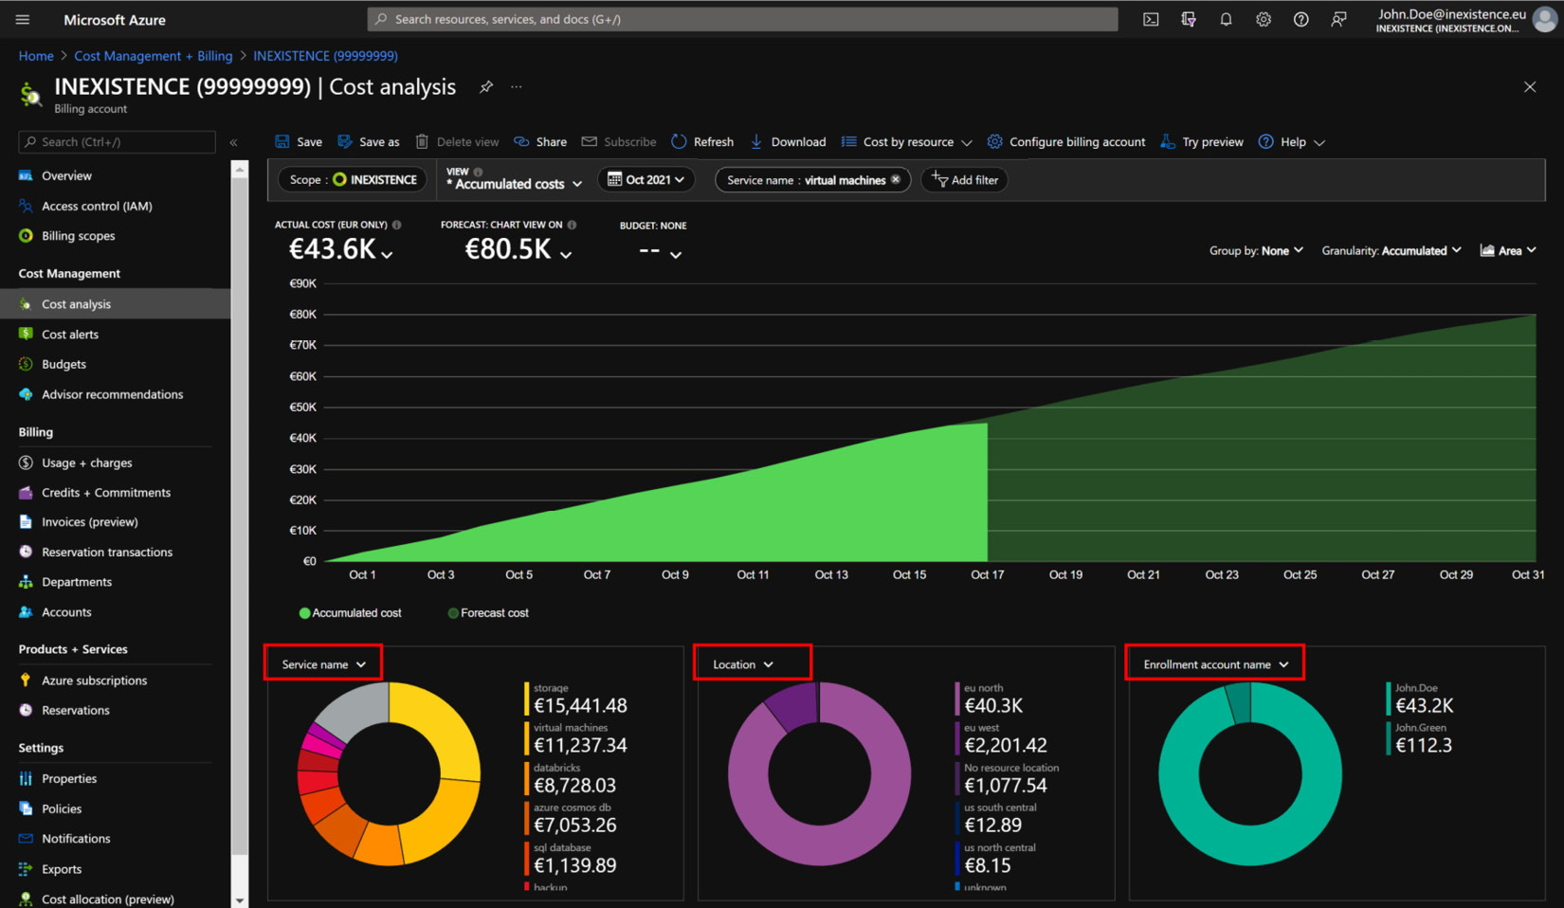Show info for Forecast chart view
This screenshot has width=1564, height=908.
coord(572,226)
